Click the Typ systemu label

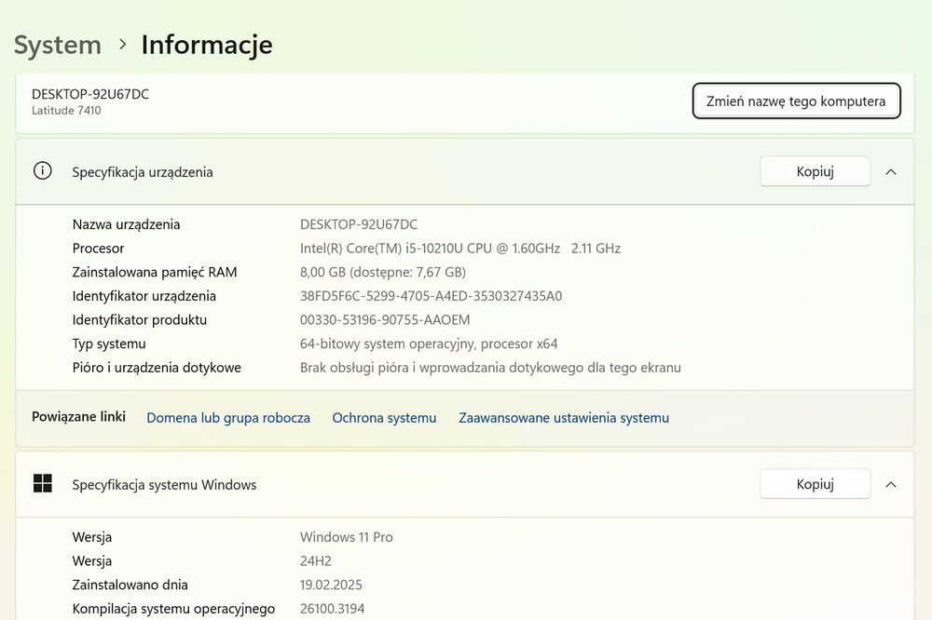(x=109, y=344)
